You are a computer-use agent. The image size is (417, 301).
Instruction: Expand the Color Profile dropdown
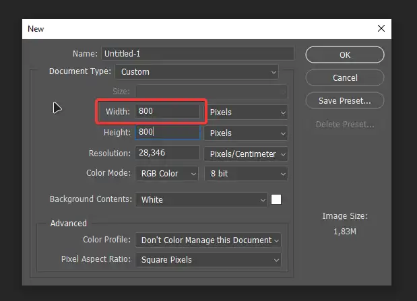coord(208,240)
